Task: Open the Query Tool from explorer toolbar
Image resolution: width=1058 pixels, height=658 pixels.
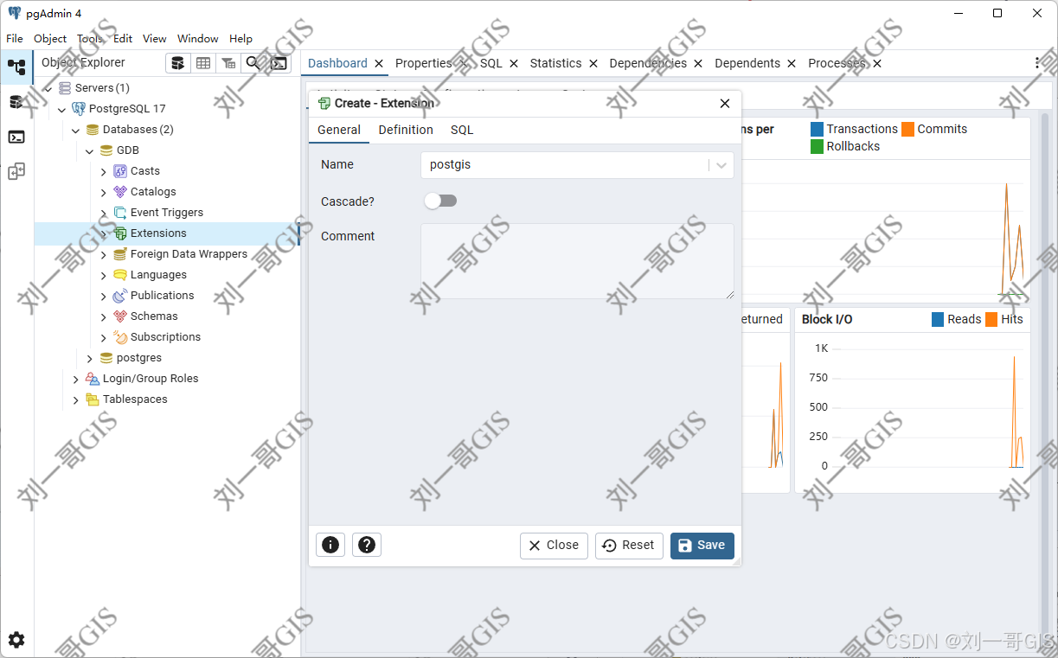Action: coord(177,63)
